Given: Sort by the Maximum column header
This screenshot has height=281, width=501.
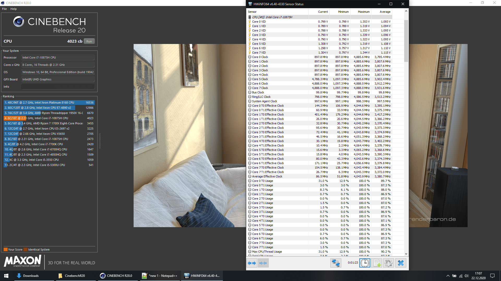Looking at the screenshot, I should pos(361,12).
